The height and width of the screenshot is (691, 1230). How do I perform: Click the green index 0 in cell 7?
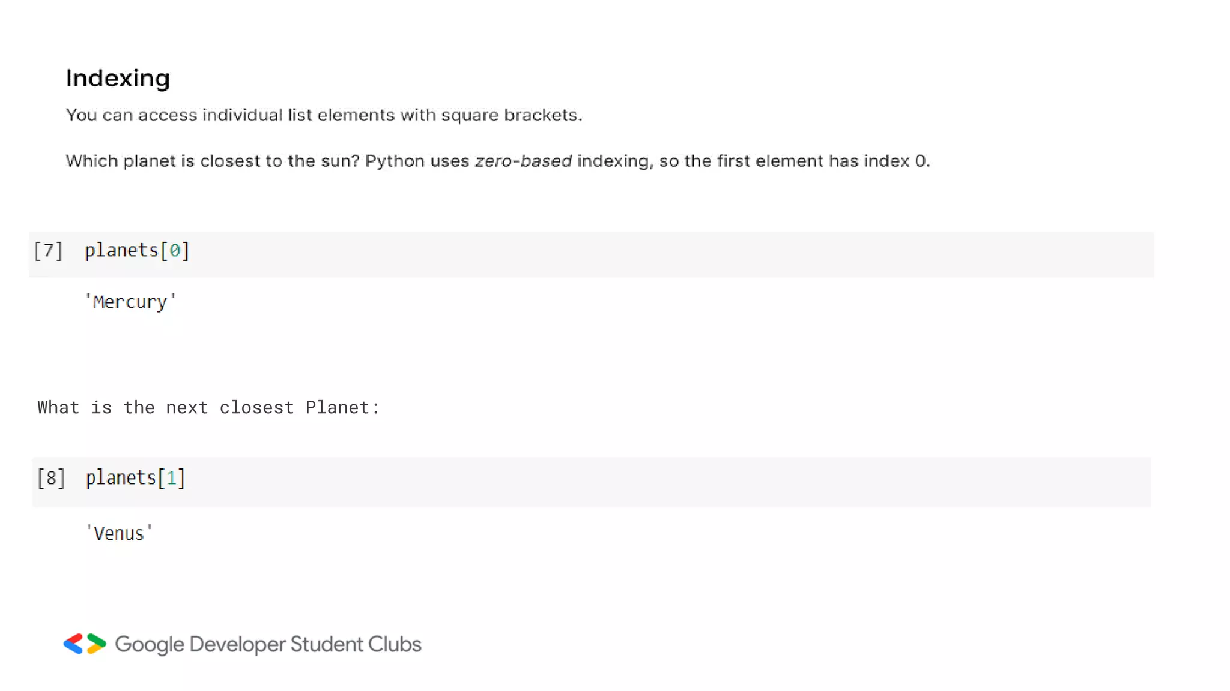pos(174,250)
